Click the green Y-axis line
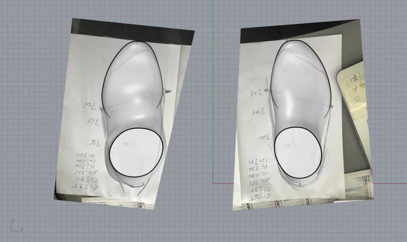The width and height of the screenshot is (407, 242). click(213, 93)
